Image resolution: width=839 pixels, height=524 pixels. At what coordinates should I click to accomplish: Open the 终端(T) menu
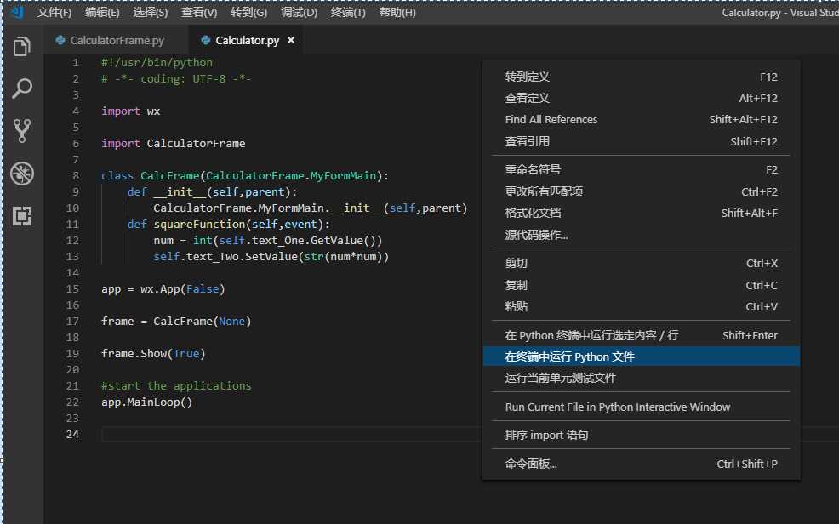(348, 12)
